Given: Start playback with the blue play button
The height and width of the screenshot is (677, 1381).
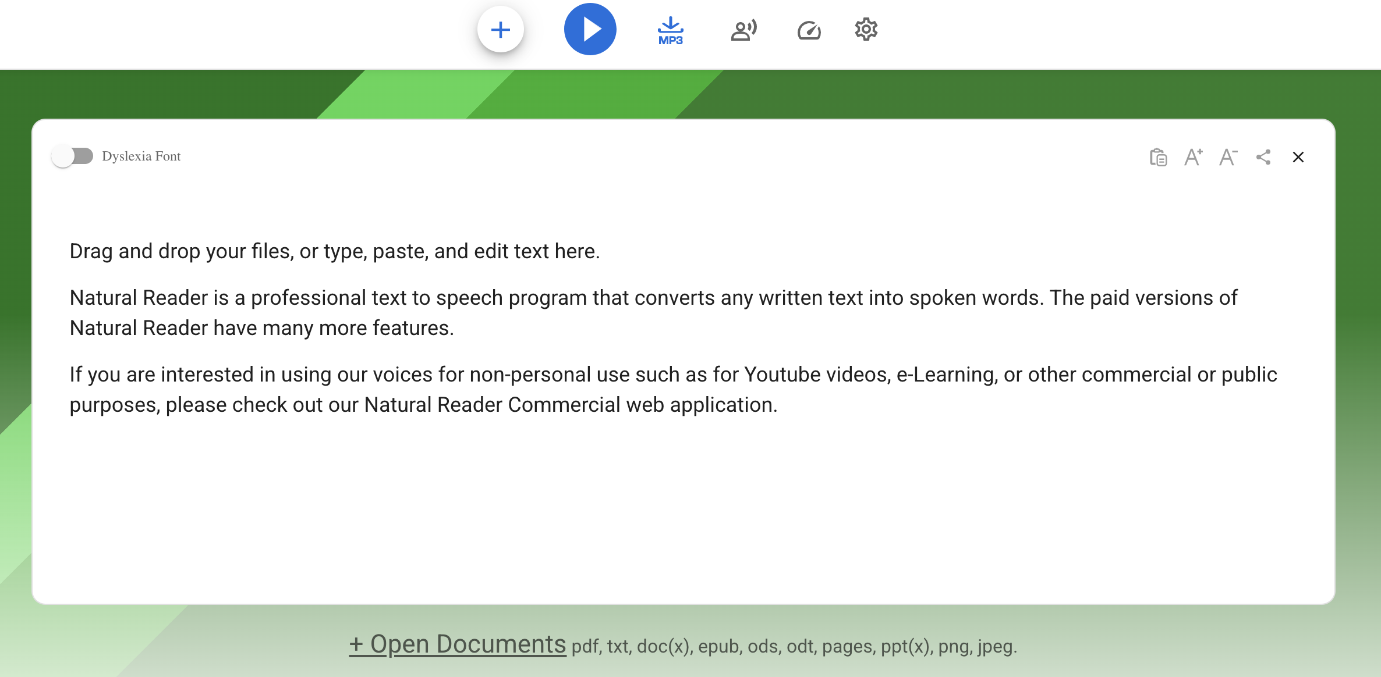Looking at the screenshot, I should click(x=590, y=29).
